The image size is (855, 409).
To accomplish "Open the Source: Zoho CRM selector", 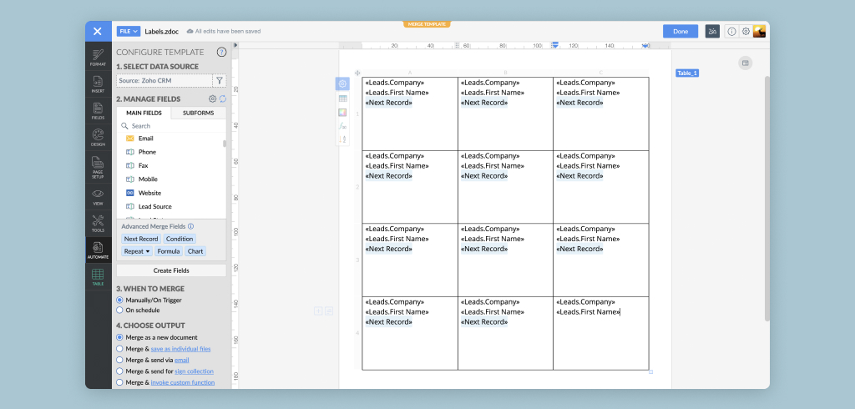I will point(164,81).
